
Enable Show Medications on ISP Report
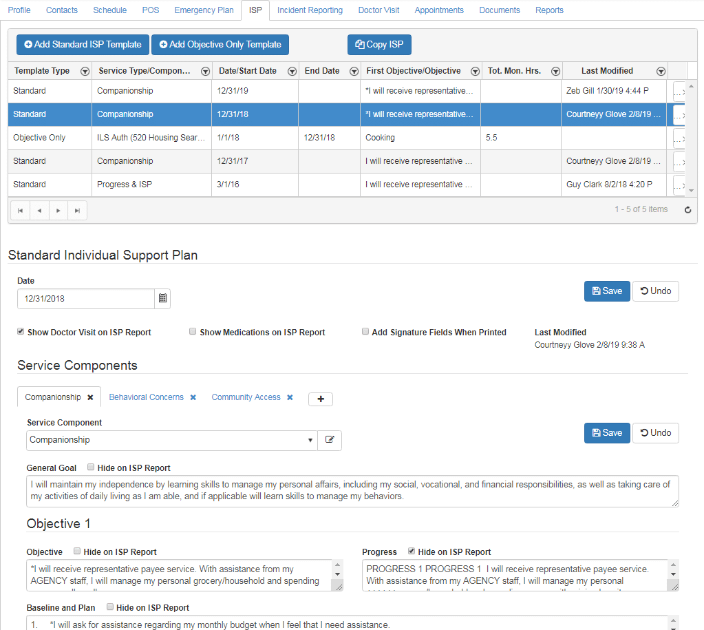click(193, 331)
